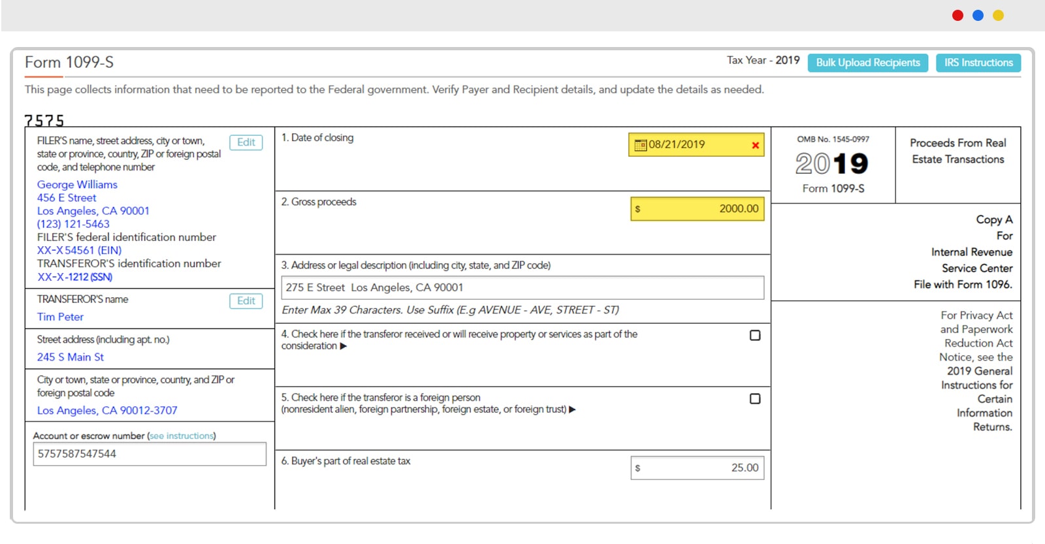Open the calendar icon in Date of closing
1045x544 pixels.
point(640,145)
